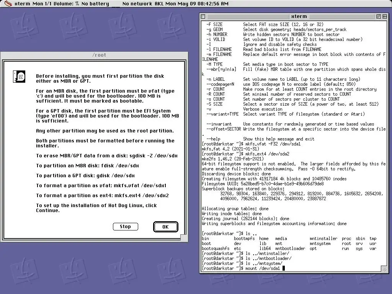Click 'lib64' in the directory listing
This screenshot has height=294, width=392.
tap(265, 248)
